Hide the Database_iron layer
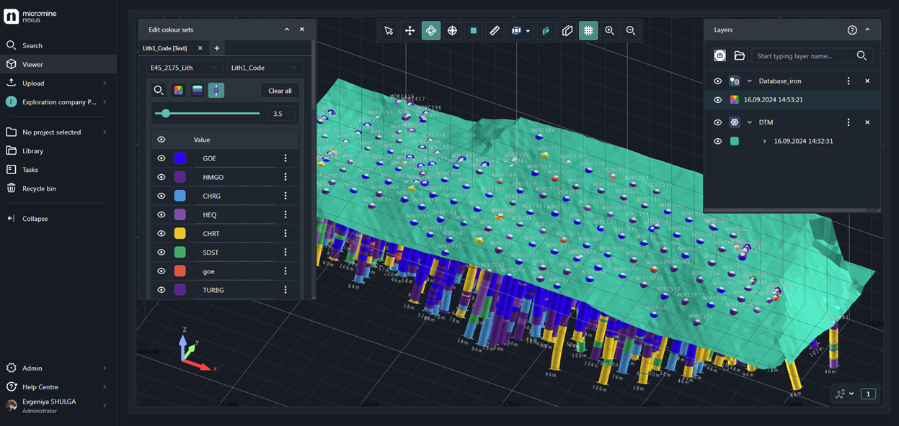 (x=717, y=81)
